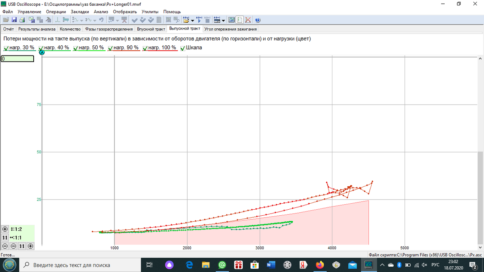Open Word from the taskbar
This screenshot has height=272, width=484.
pyautogui.click(x=271, y=265)
